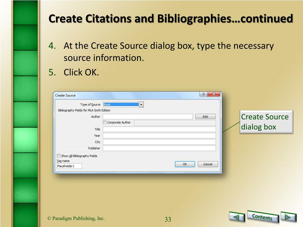Select the Book value in Type of Source
The height and width of the screenshot is (227, 303).
click(121, 104)
